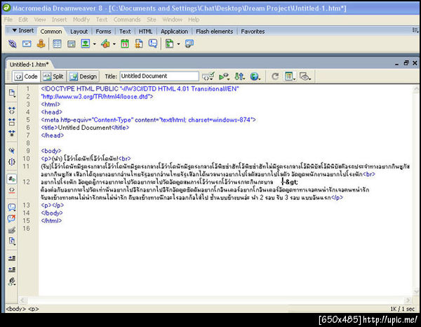
Task: Open Media dropdown arrow
Action: [x=114, y=44]
